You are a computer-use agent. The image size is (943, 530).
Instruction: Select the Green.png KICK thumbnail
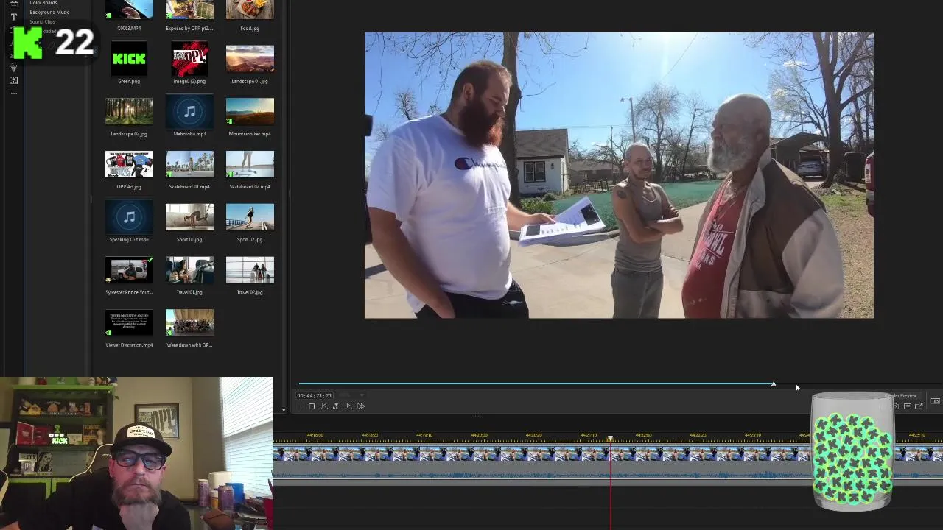tap(129, 58)
